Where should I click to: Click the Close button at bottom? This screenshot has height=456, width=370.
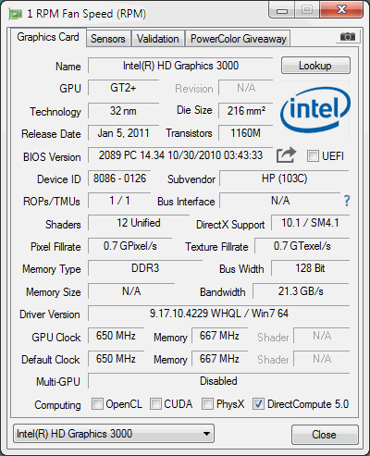click(325, 435)
